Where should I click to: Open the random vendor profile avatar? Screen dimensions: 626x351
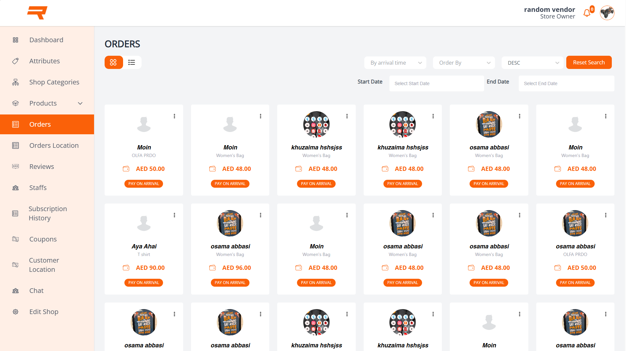(x=607, y=13)
